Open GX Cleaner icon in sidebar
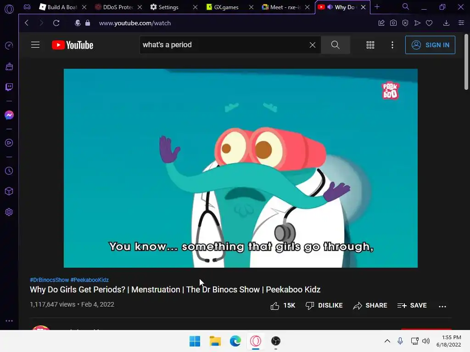This screenshot has height=352, width=470. (9, 66)
